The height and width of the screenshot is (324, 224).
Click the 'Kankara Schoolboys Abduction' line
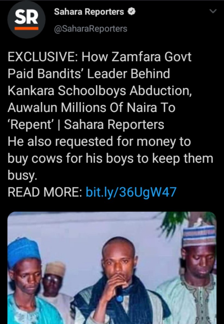100,91
